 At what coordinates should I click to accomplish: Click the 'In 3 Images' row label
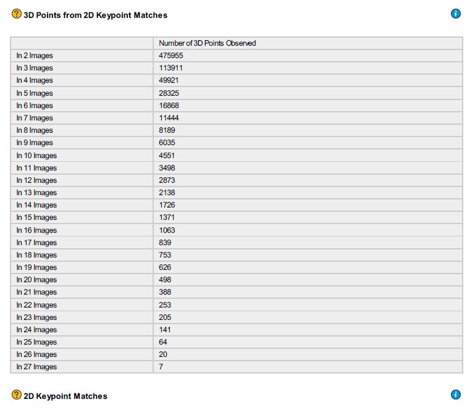click(x=35, y=68)
